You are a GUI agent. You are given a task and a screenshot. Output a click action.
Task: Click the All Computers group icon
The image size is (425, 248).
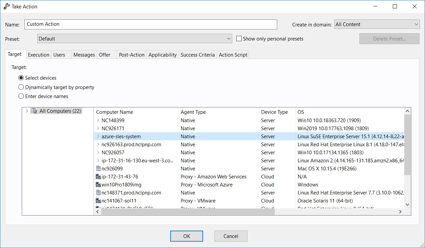[34, 111]
